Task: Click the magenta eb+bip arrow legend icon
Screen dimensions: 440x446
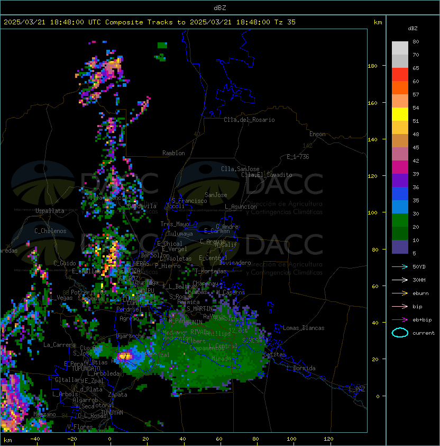Action: click(400, 320)
